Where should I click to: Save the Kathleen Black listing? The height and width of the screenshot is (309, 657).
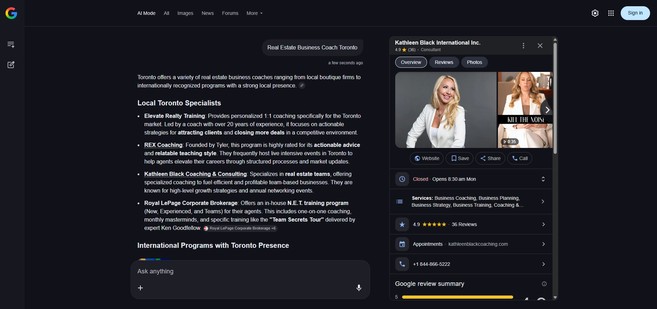point(460,158)
